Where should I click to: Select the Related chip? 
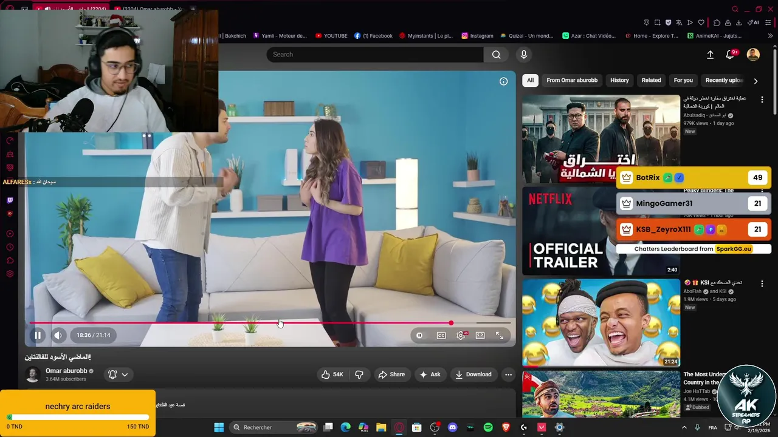point(651,80)
